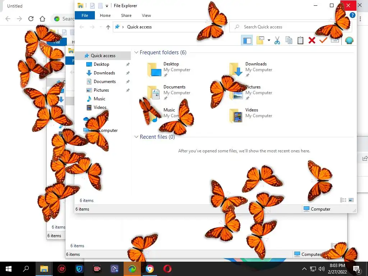The height and width of the screenshot is (276, 368).
Task: Select Quick access in the navigation pane
Action: pos(103,56)
